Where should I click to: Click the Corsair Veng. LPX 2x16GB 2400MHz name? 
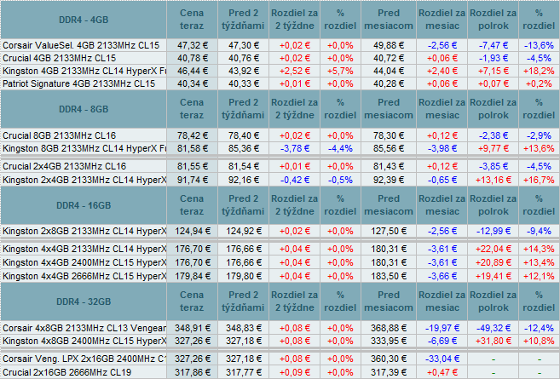(x=84, y=359)
